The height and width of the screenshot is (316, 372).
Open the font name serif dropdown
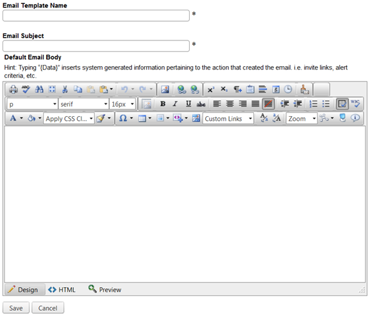click(x=83, y=104)
